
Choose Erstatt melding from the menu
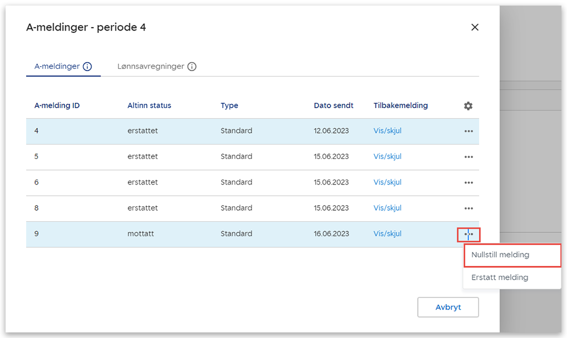[500, 277]
